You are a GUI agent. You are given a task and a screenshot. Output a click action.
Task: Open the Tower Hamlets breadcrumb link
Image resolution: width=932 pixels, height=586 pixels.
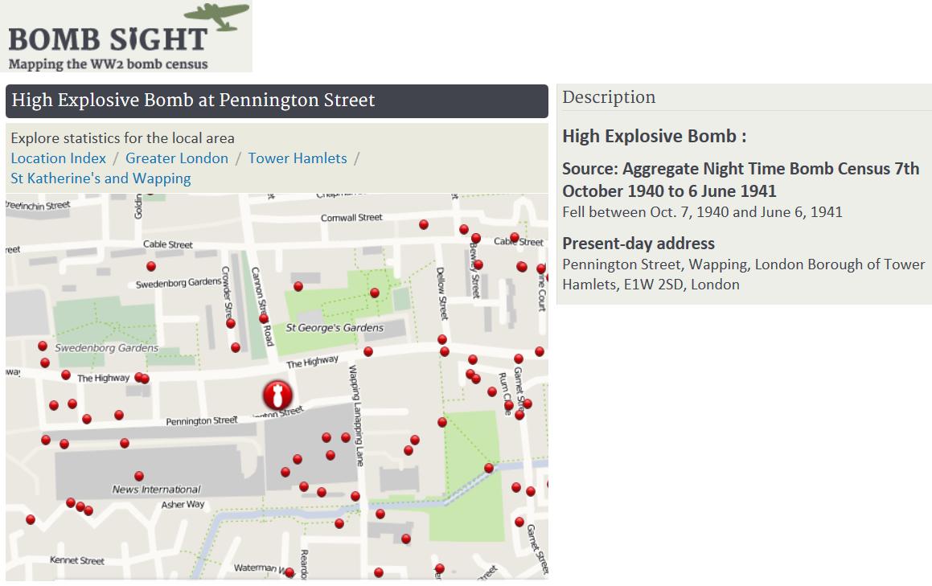tap(298, 158)
